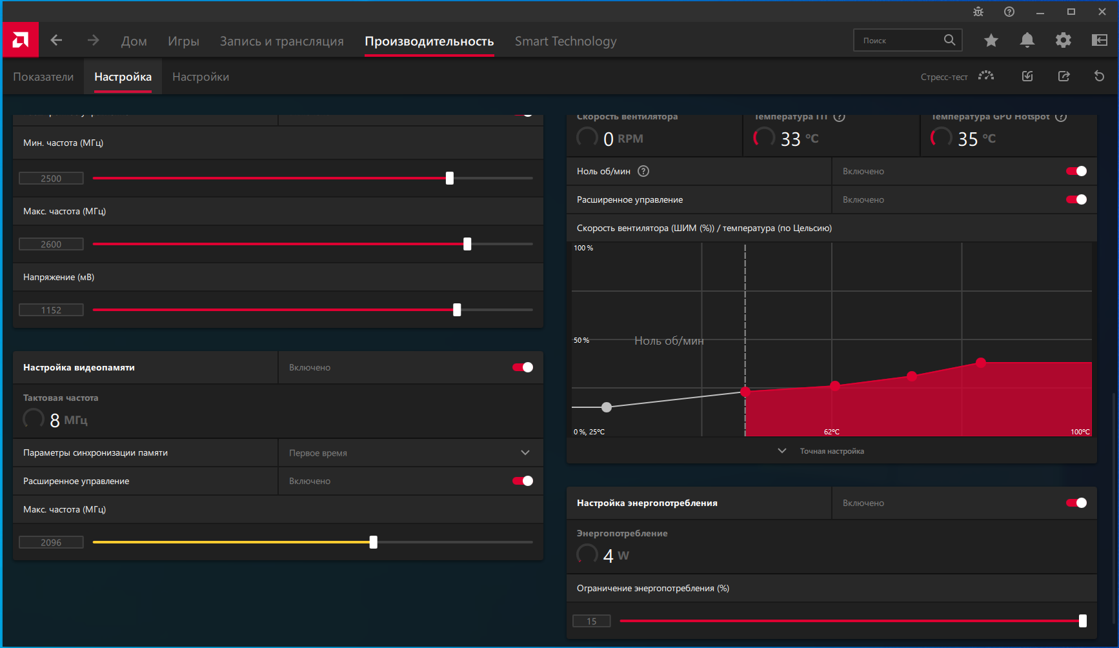The image size is (1119, 648).
Task: Click the 2600 max frequency field
Action: click(x=51, y=244)
